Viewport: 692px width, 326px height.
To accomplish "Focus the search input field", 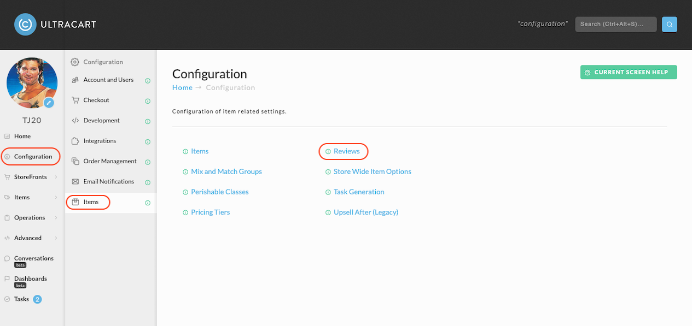I will point(616,24).
